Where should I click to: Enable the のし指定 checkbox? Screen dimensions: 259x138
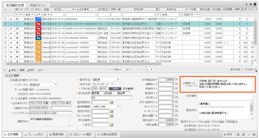click(x=200, y=121)
